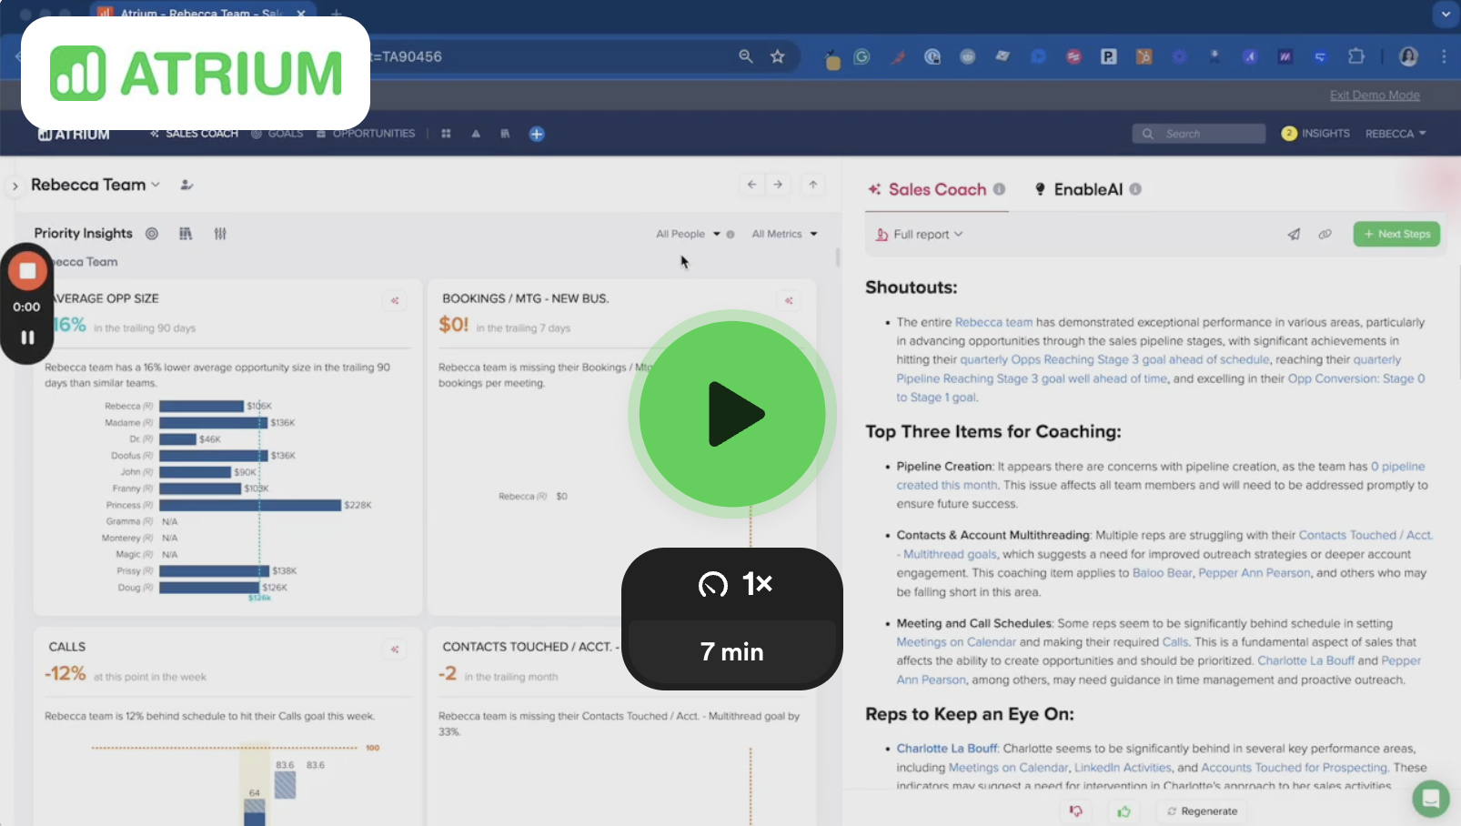Click the thumbs up feedback icon
Image resolution: width=1461 pixels, height=826 pixels.
[1124, 811]
